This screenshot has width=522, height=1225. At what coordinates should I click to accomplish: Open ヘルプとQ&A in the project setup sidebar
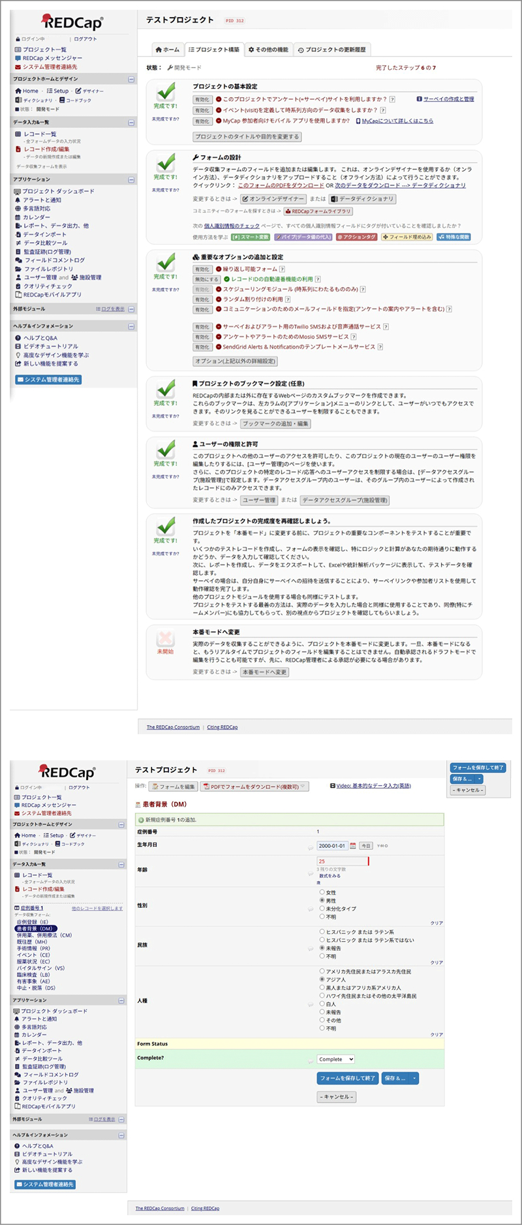pyautogui.click(x=40, y=338)
